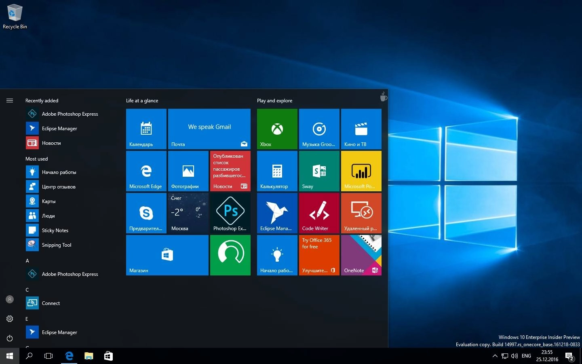Click the Recently added heading
The width and height of the screenshot is (582, 364).
42,101
